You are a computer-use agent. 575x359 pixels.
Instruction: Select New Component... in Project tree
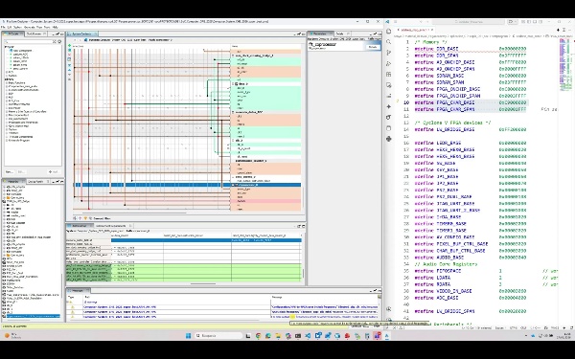tap(23, 51)
